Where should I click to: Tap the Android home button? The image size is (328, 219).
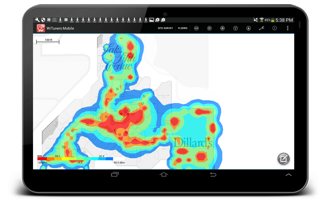164,174
